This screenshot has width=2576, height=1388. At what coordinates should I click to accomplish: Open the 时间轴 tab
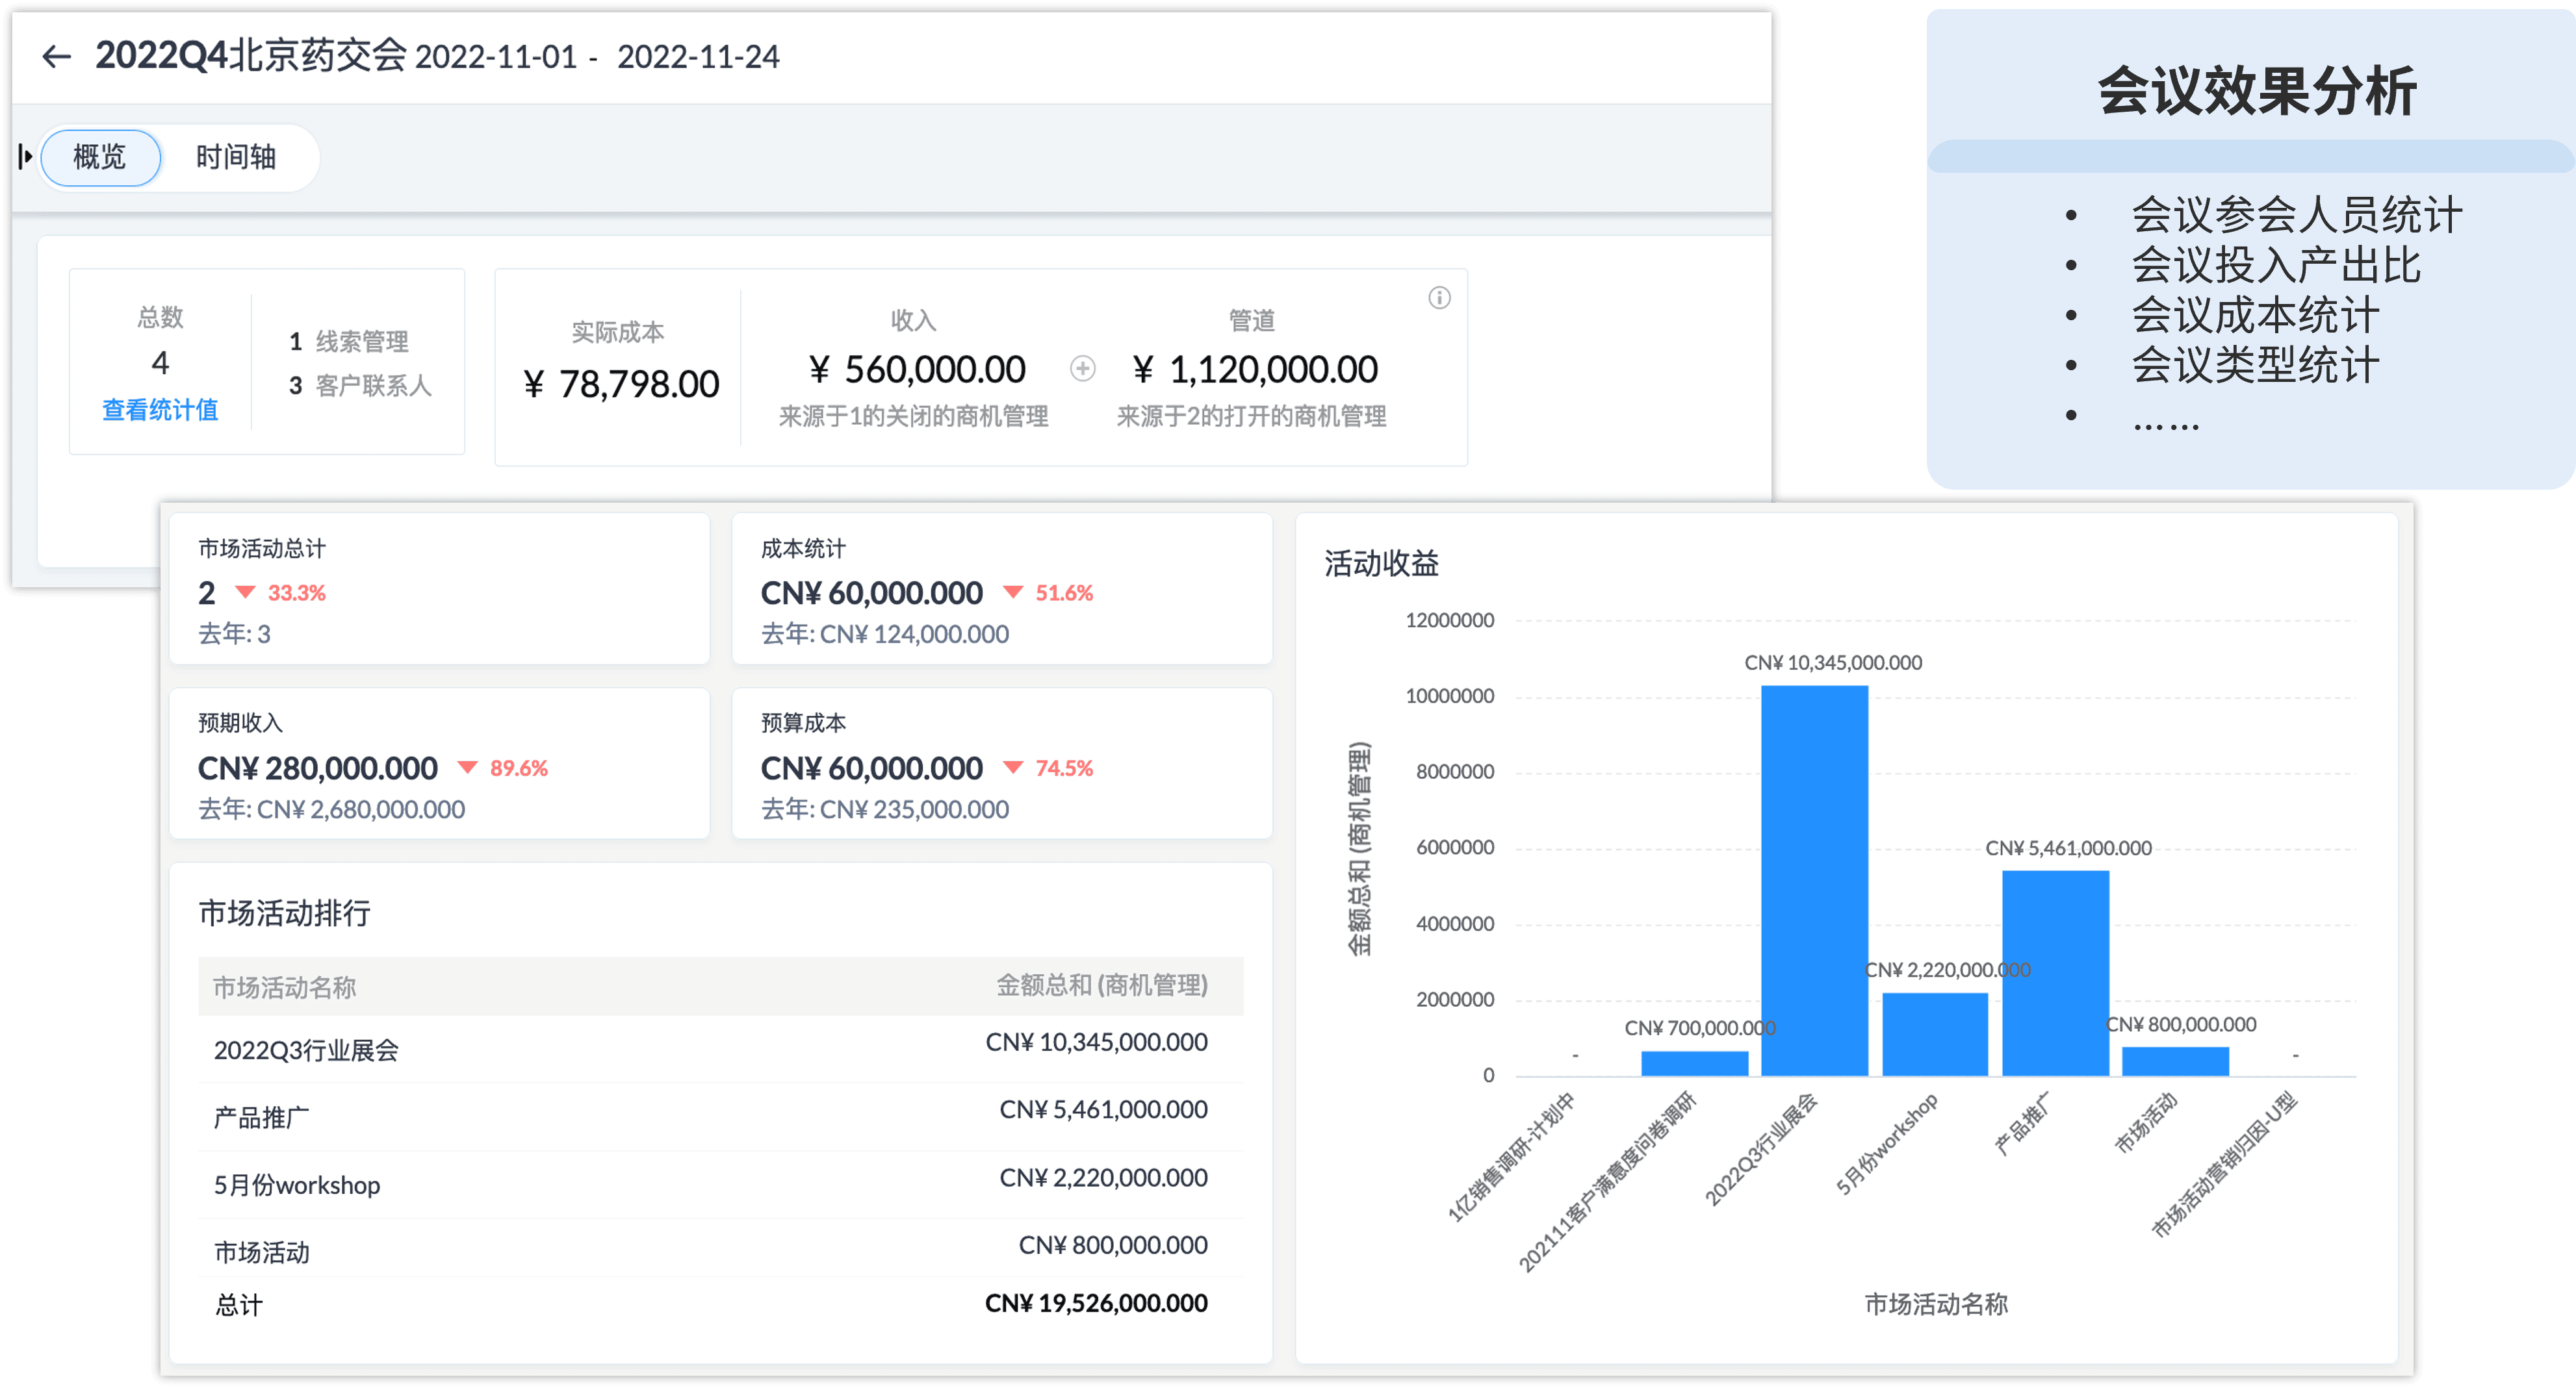pos(236,157)
